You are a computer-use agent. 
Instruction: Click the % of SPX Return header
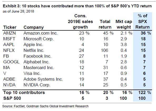pyautogui.click(x=143, y=21)
